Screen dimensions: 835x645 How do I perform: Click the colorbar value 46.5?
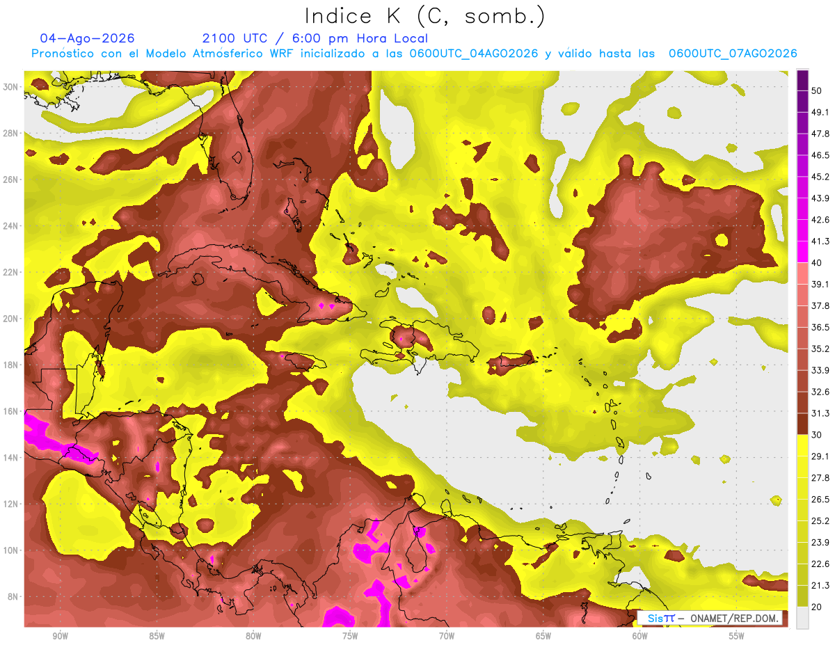(820, 155)
